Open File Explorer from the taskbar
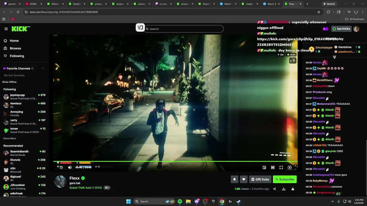The height and width of the screenshot is (206, 367). pos(188,201)
